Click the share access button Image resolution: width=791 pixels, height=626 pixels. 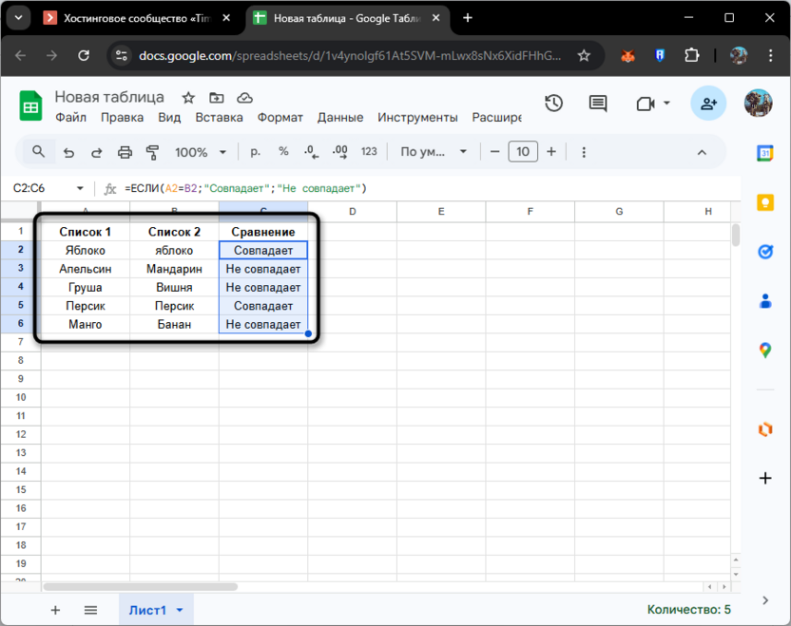(x=708, y=104)
